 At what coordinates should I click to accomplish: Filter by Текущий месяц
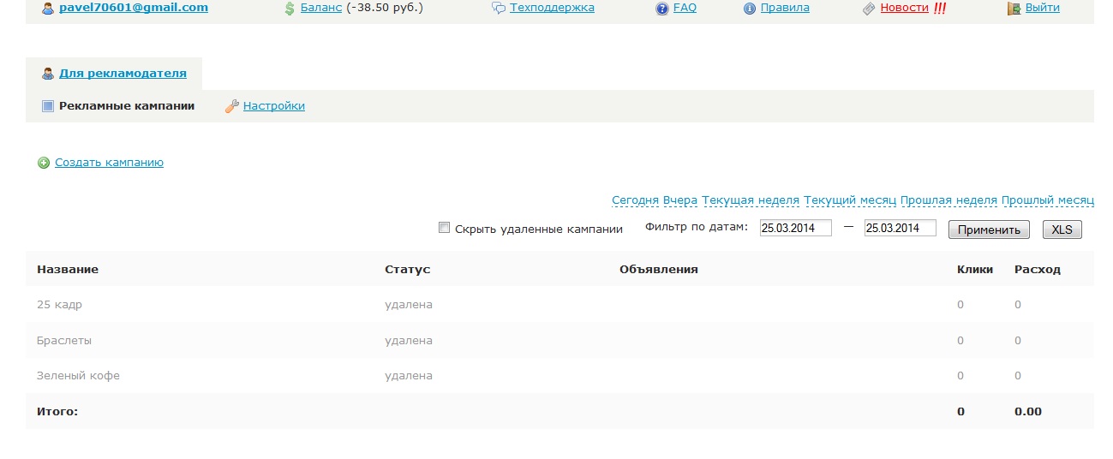pyautogui.click(x=850, y=200)
